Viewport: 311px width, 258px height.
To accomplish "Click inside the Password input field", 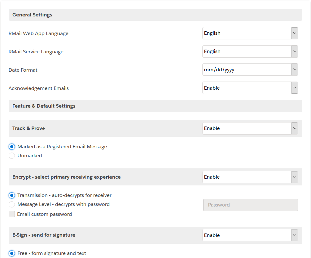I will point(251,205).
